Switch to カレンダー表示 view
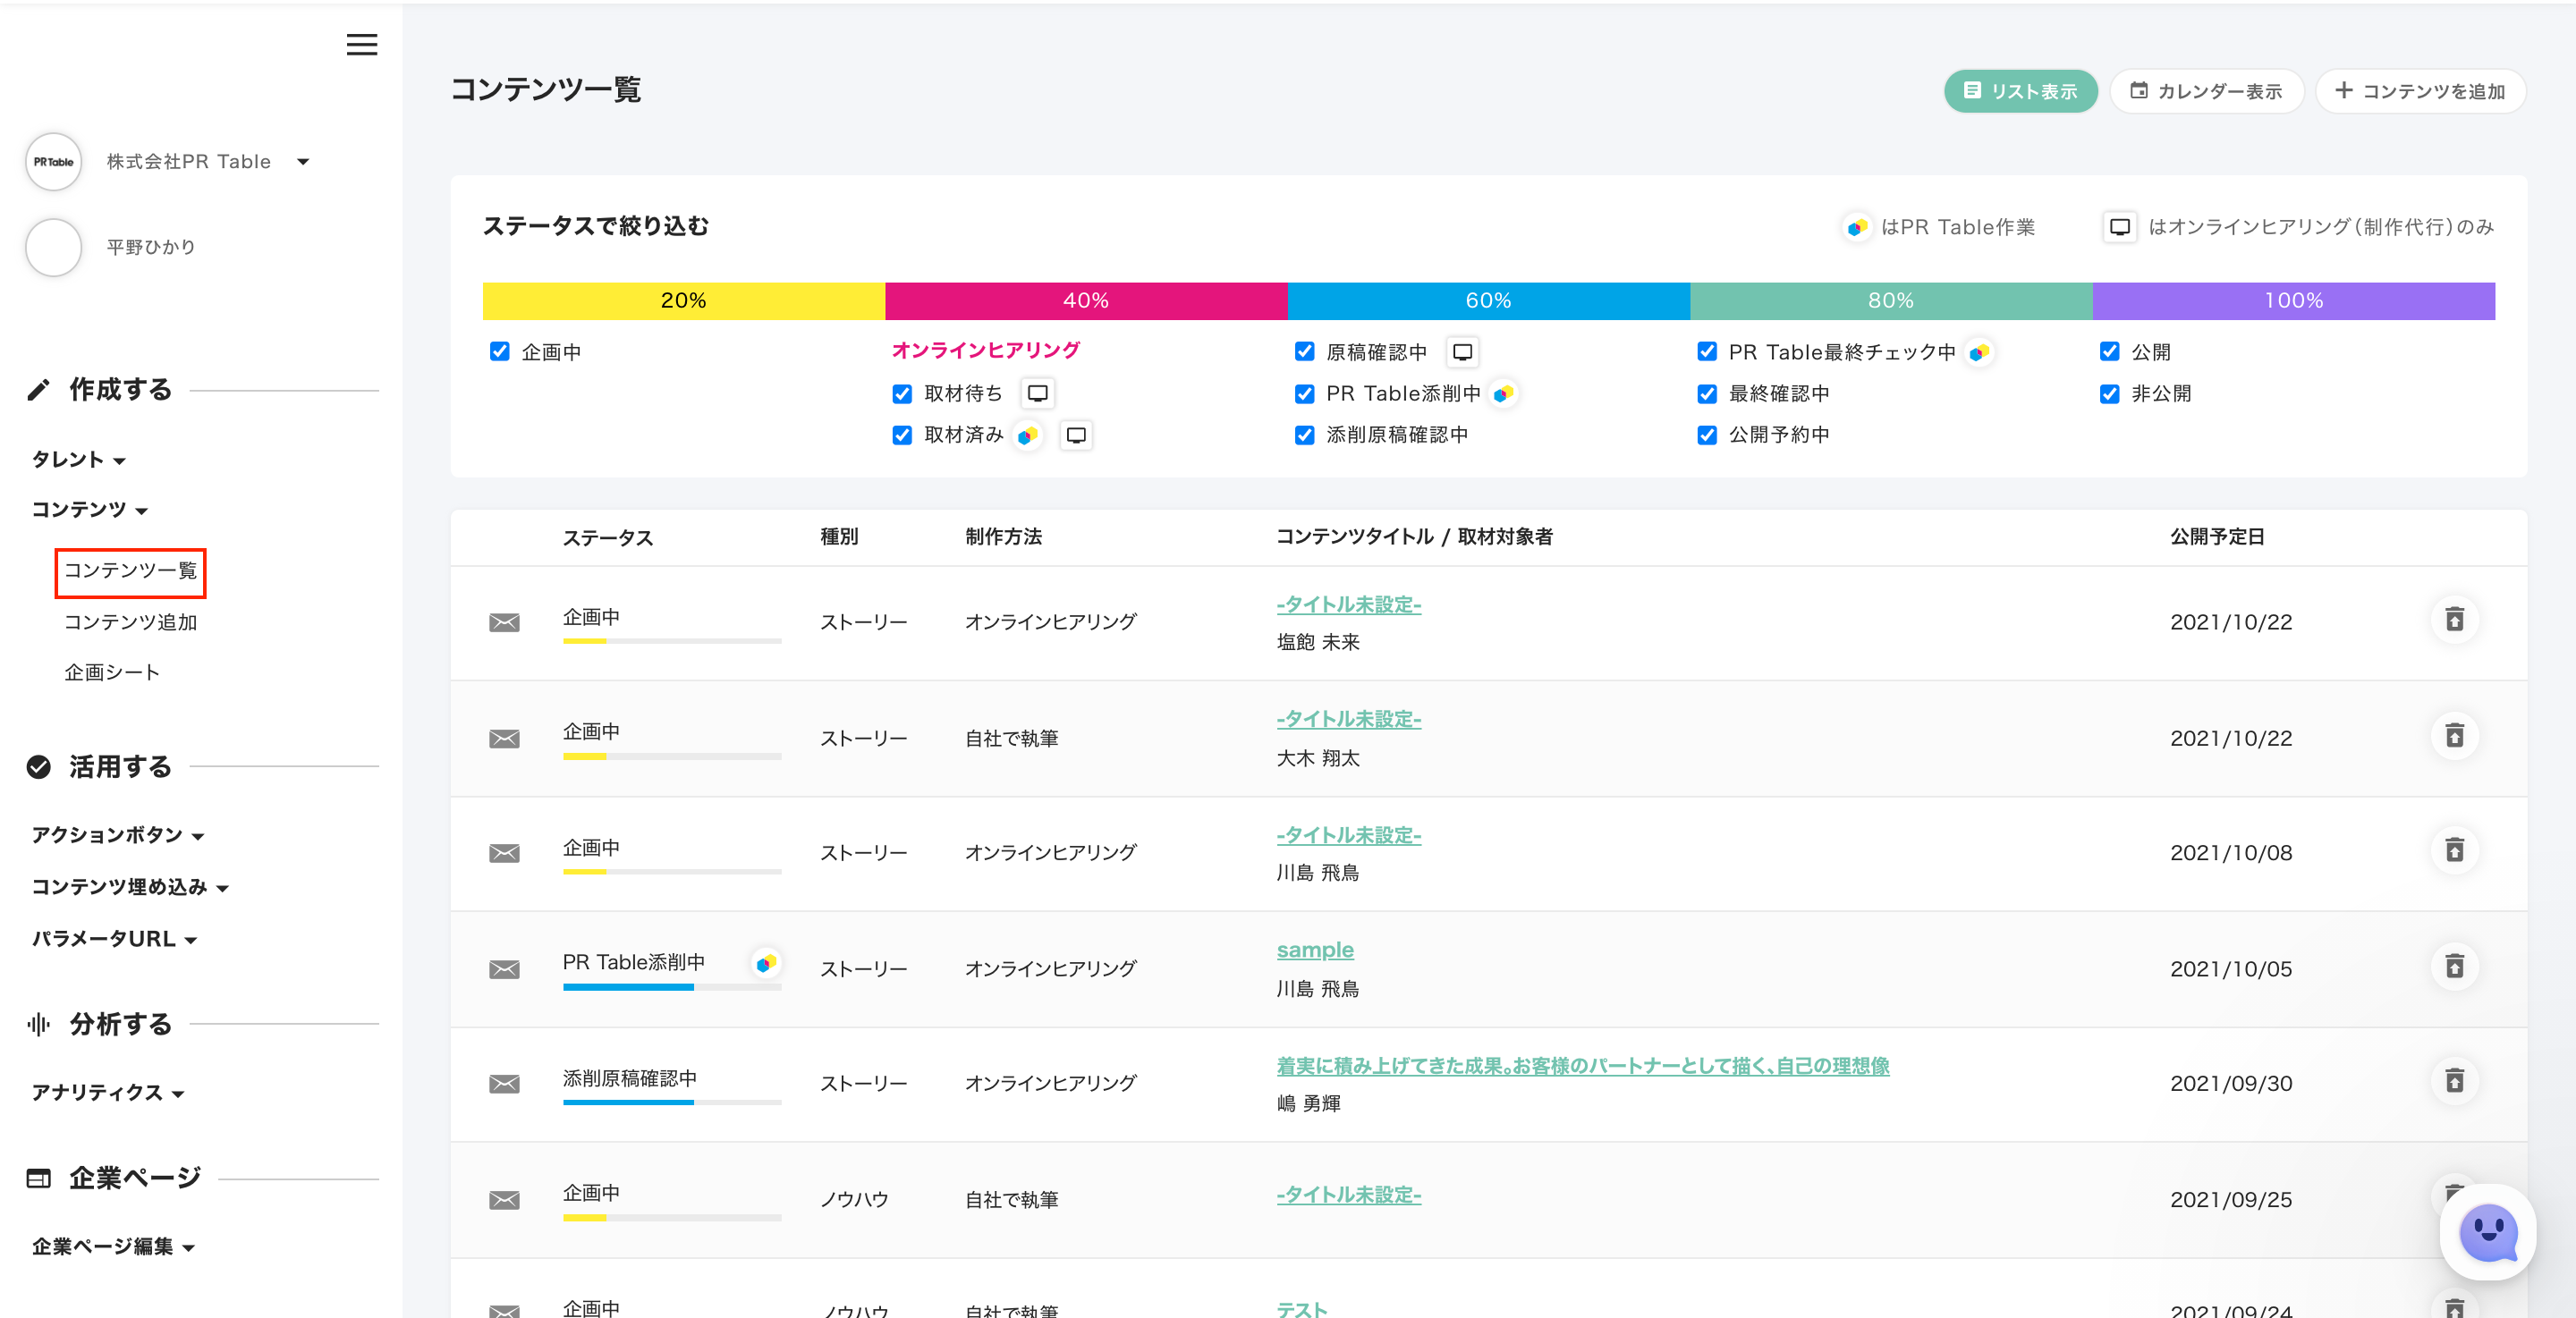 (2206, 91)
